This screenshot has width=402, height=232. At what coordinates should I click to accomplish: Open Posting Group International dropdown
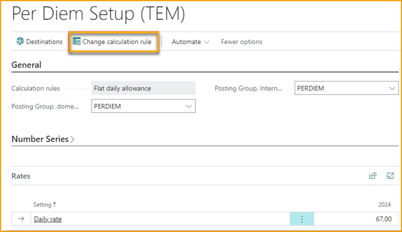pyautogui.click(x=392, y=88)
